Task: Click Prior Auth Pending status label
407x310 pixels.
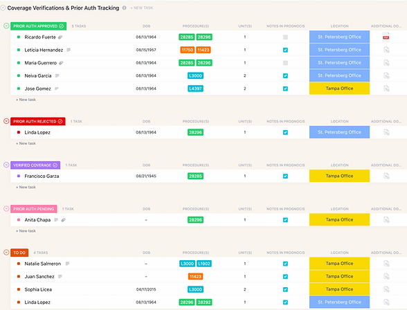Action: click(34, 209)
